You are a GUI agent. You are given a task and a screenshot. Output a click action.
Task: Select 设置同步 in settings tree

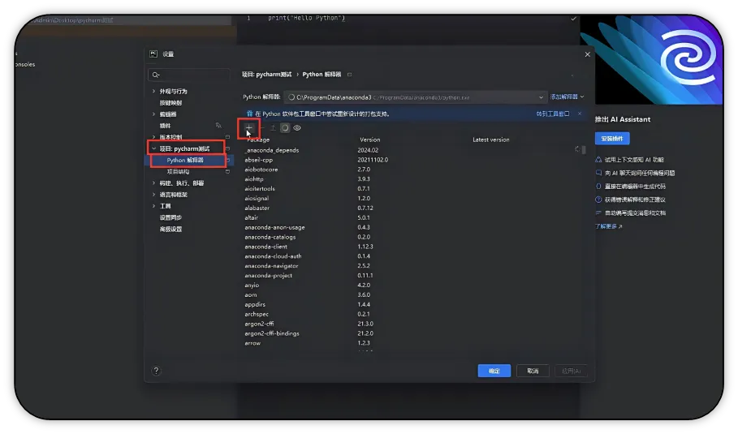[170, 217]
